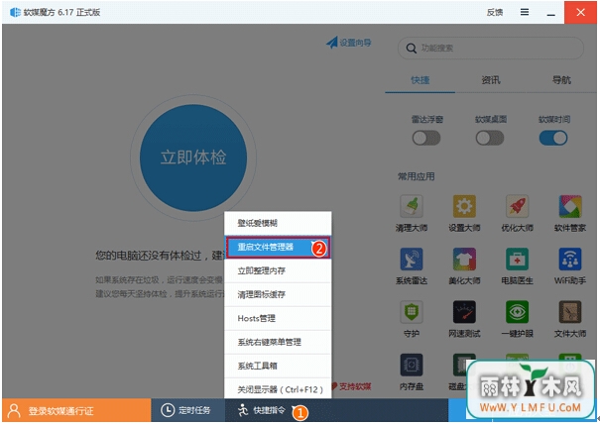The width and height of the screenshot is (600, 424).
Task: Start the 立即体检 checkup button
Action: point(193,158)
